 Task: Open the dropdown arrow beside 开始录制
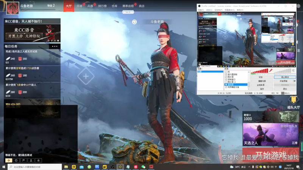(x=295, y=81)
